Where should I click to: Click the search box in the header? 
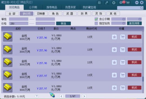pyautogui.click(x=130, y=8)
